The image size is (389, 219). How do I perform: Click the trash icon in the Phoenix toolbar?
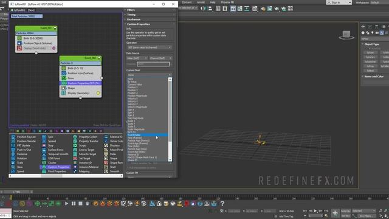[88, 204]
